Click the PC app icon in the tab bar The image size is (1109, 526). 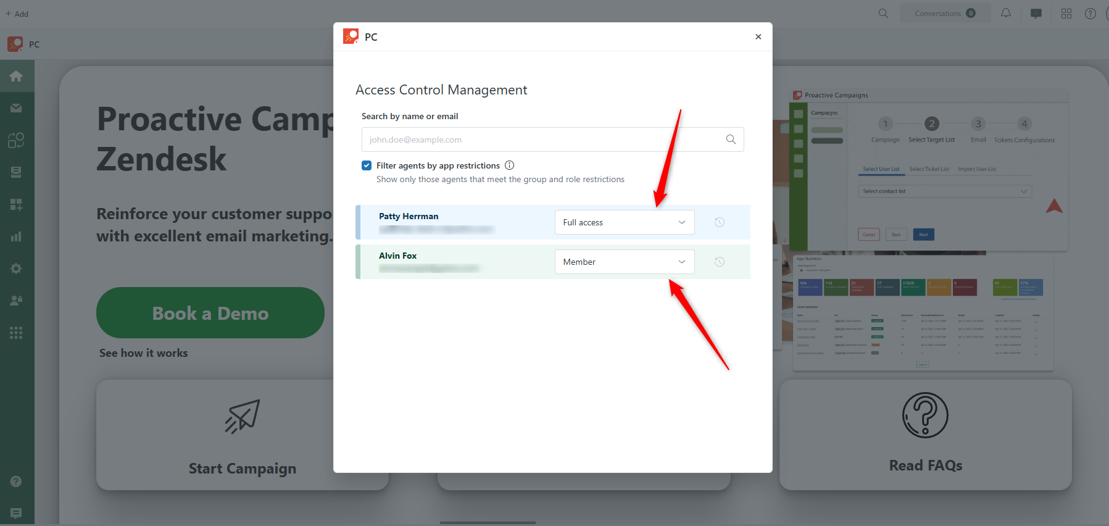(x=15, y=44)
